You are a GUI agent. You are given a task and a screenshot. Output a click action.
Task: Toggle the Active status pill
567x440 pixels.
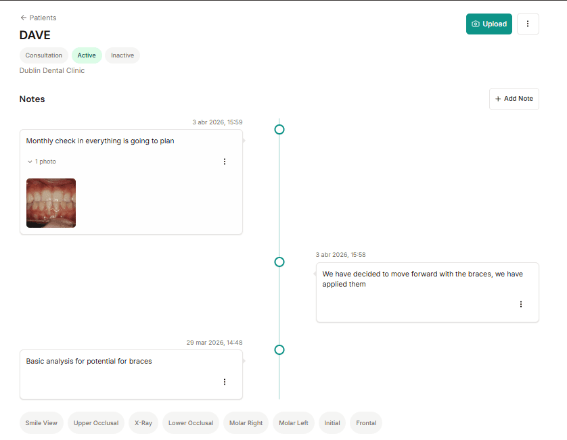coord(87,55)
